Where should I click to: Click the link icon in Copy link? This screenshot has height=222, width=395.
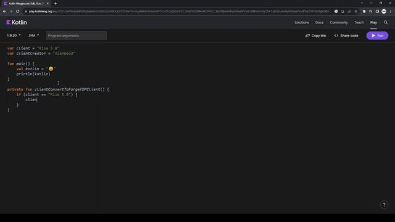(307, 36)
